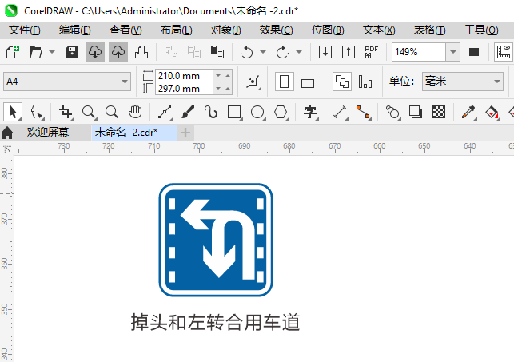
Task: Open the 查看(V) menu
Action: (126, 30)
